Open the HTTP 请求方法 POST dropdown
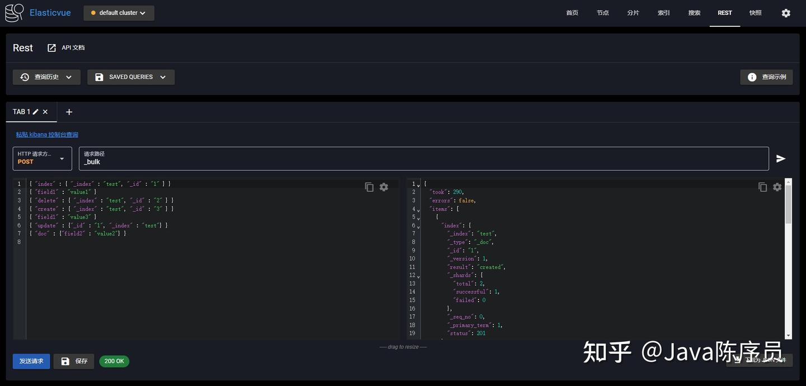This screenshot has height=386, width=806. point(42,158)
